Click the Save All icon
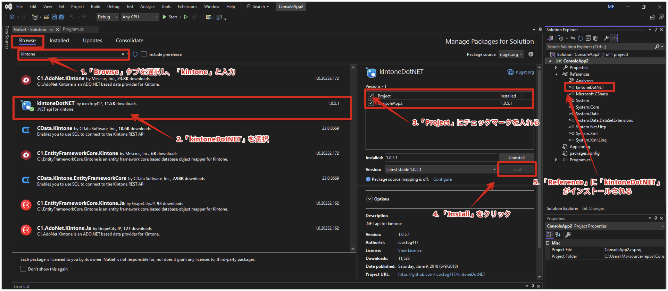This screenshot has height=291, width=668. click(x=62, y=17)
